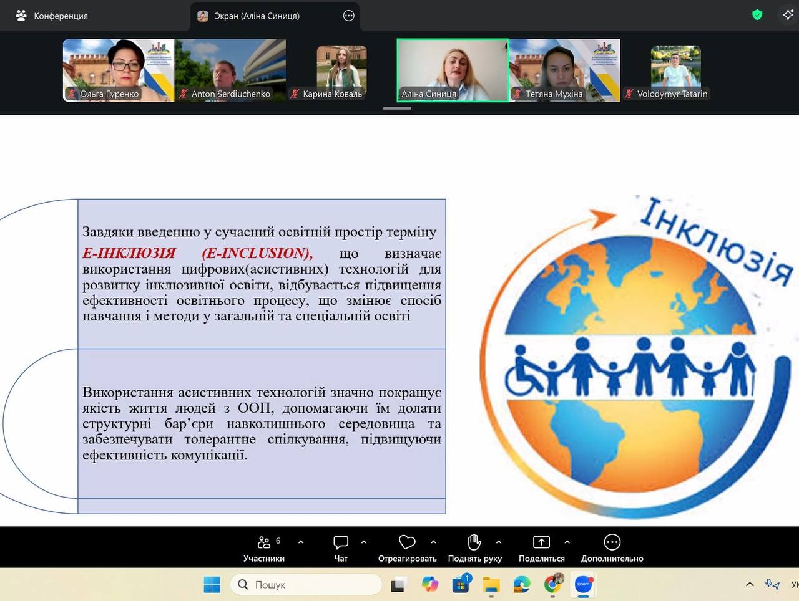The height and width of the screenshot is (601, 799).
Task: Click the green security shield icon
Action: point(757,15)
